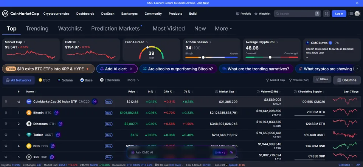Image resolution: width=363 pixels, height=167 pixels.
Task: Open the XRP coin logo
Action: [29, 157]
